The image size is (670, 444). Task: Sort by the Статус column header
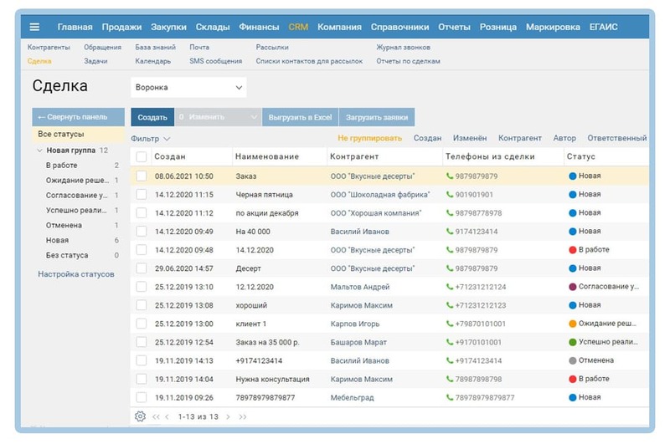coord(581,156)
